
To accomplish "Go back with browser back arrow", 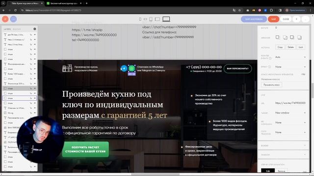I will tap(4, 10).
